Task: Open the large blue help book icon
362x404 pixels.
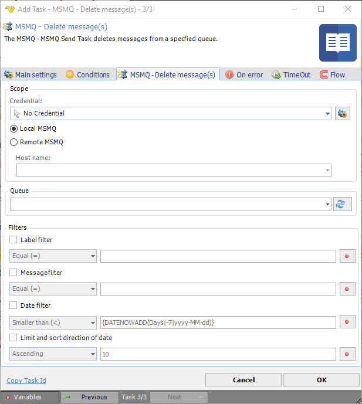Action: [337, 43]
